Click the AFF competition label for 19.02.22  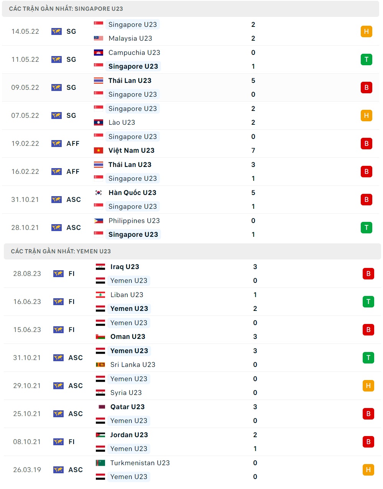tap(73, 144)
